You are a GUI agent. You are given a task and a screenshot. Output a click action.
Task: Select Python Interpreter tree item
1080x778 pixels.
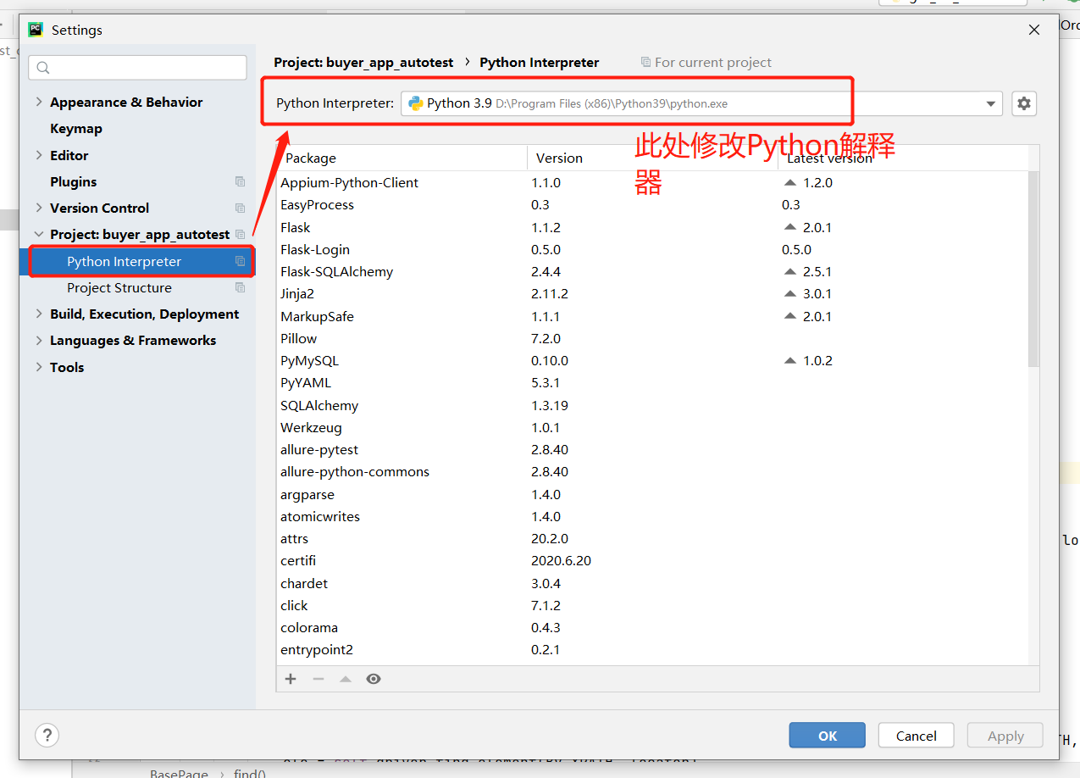click(136, 261)
